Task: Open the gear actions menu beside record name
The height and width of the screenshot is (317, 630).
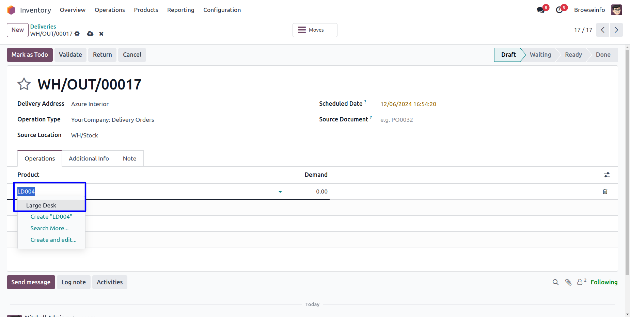Action: (77, 34)
